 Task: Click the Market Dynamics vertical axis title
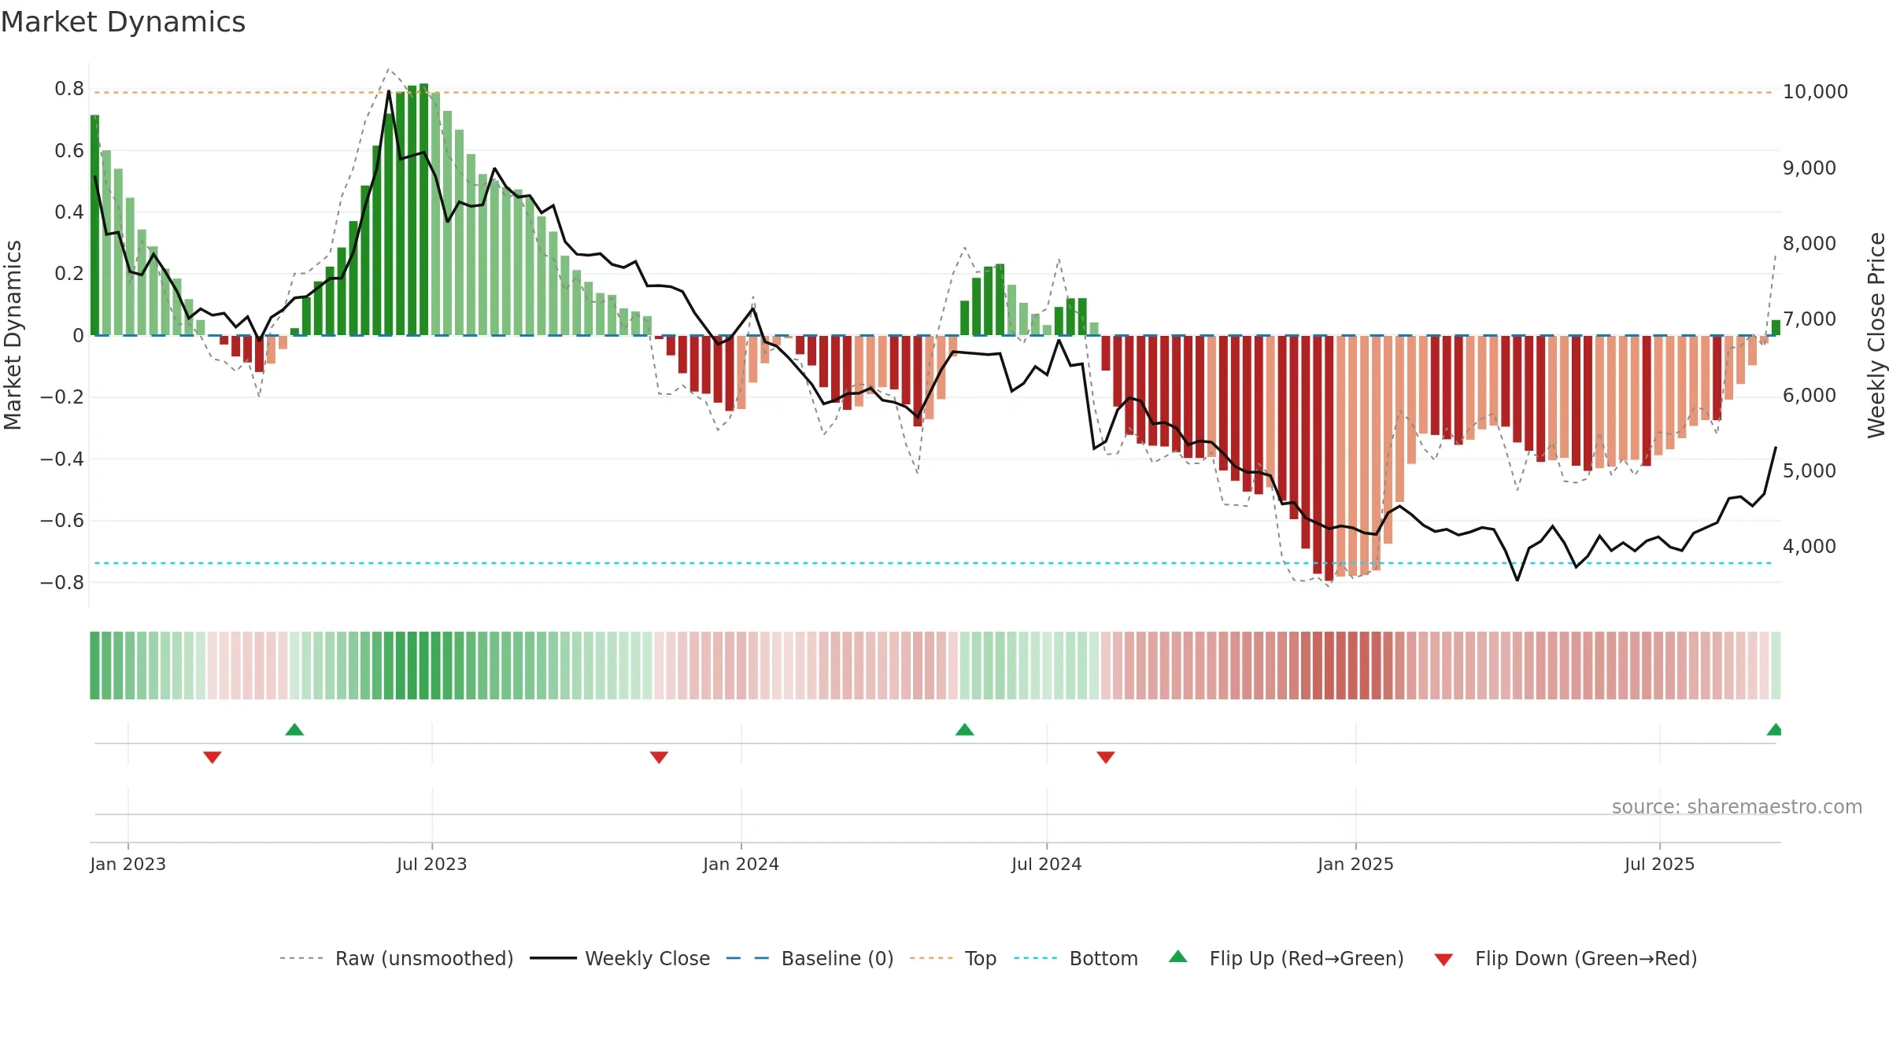(x=13, y=335)
